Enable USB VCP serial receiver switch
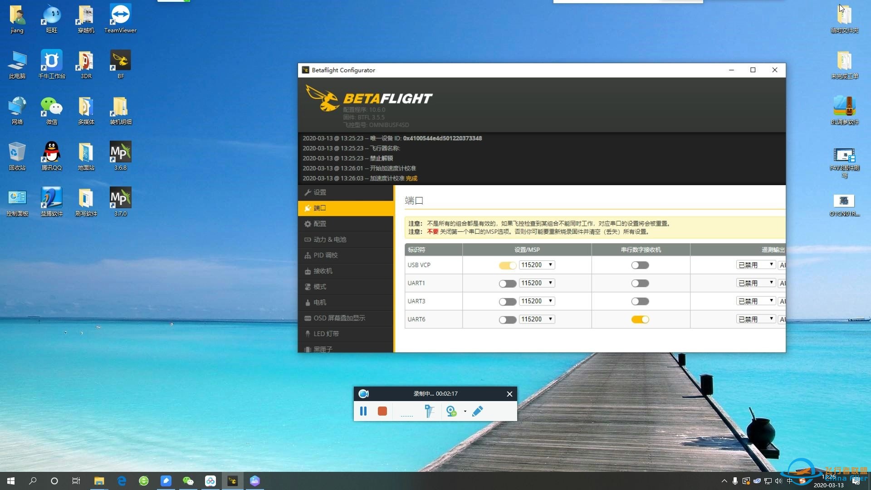 [x=640, y=265]
